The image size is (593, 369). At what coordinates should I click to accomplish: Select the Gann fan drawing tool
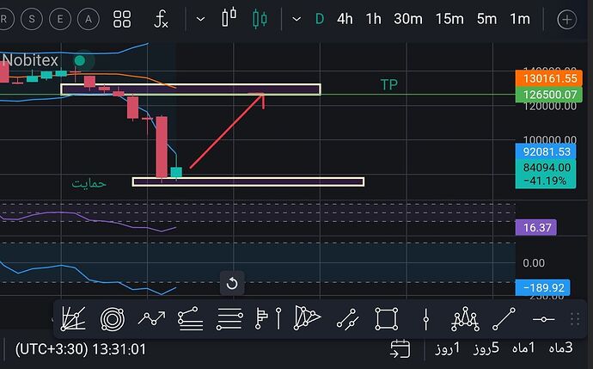coord(73,318)
